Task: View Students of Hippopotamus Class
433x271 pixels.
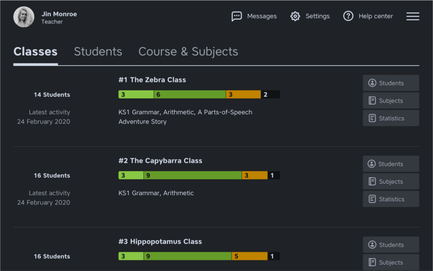Action: click(391, 245)
